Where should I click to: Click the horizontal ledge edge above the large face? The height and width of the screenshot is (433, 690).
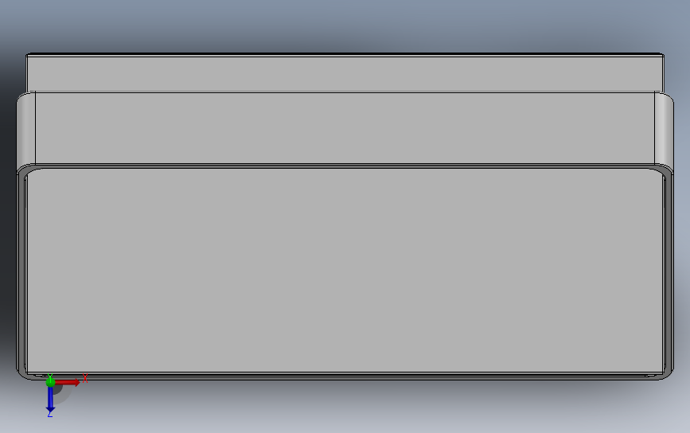pos(345,166)
